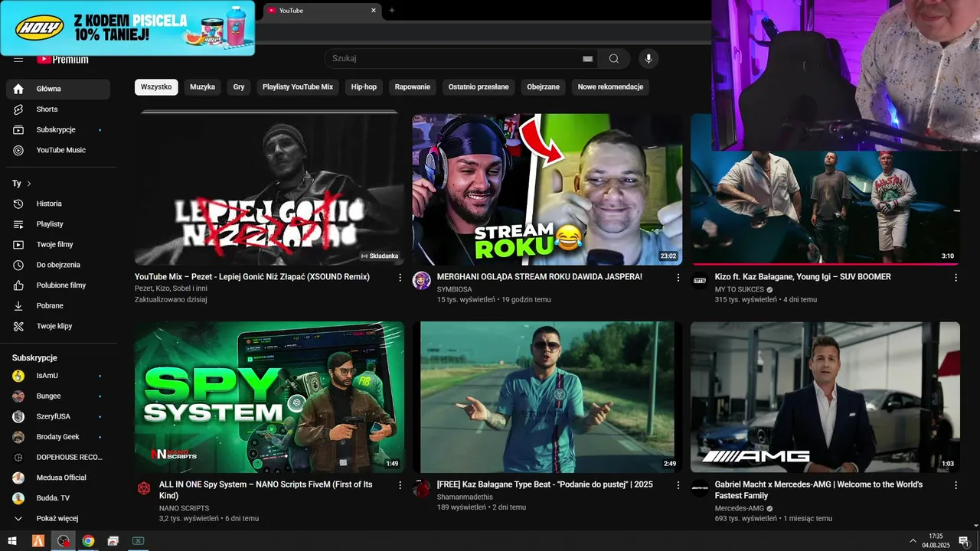Open Shorts in sidebar
The image size is (980, 551).
58,109
